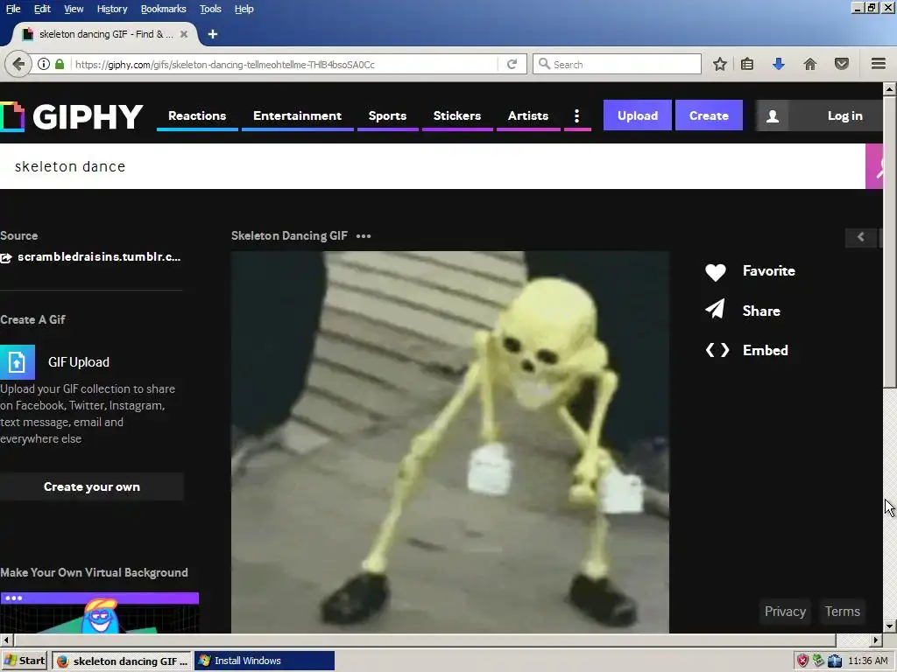Image resolution: width=897 pixels, height=672 pixels.
Task: Bookmark this page with the star icon
Action: pyautogui.click(x=720, y=64)
